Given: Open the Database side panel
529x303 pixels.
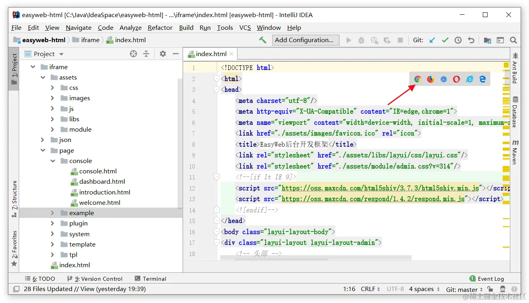Looking at the screenshot, I should pos(515,112).
